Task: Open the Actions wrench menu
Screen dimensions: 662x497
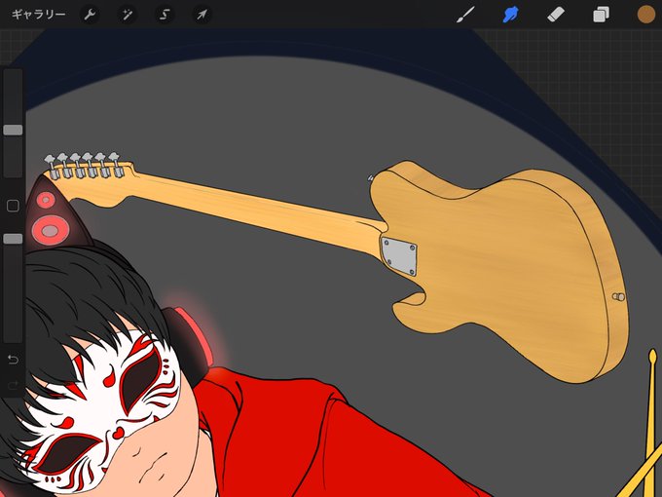Action: 90,15
